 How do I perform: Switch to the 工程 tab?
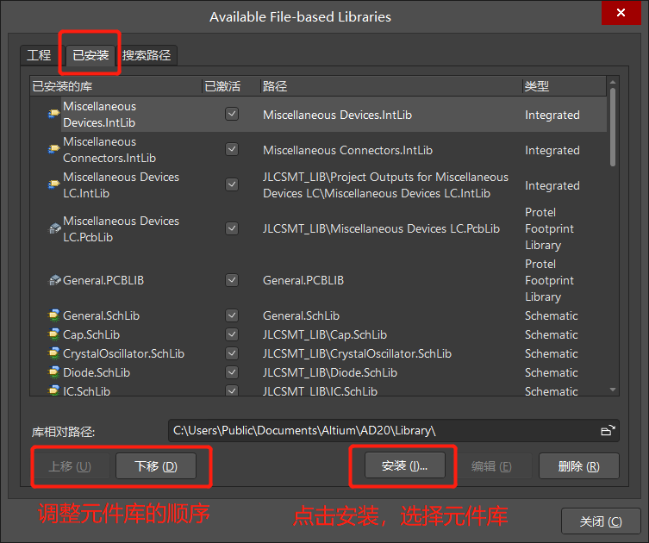39,55
